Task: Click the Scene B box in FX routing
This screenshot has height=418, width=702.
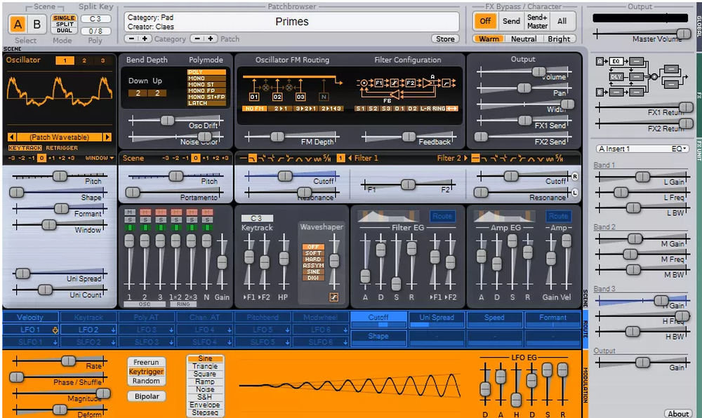Action: tap(600, 92)
